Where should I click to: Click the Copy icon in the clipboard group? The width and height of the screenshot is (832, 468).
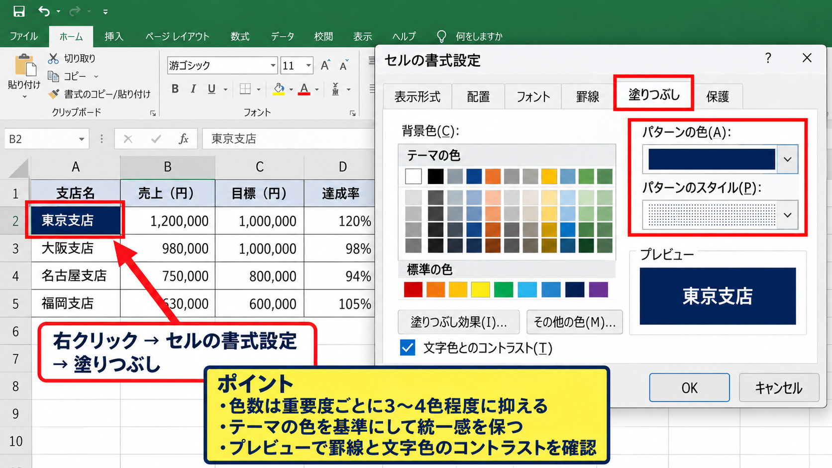click(53, 76)
